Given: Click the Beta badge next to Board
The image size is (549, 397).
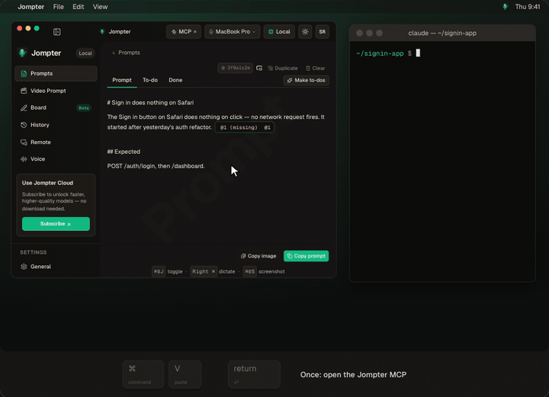Looking at the screenshot, I should click(x=84, y=107).
